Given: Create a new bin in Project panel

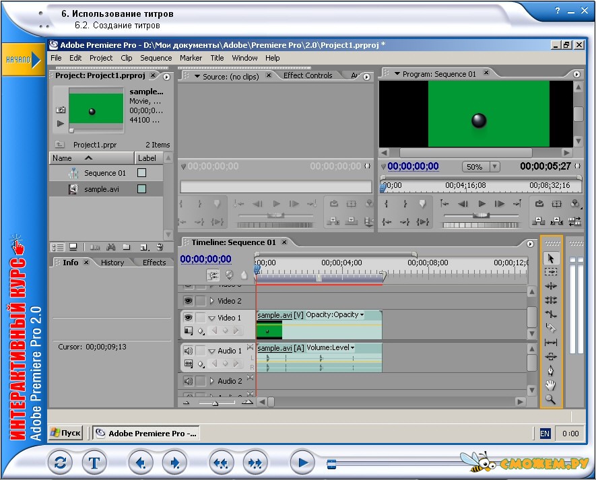Looking at the screenshot, I should pos(127,248).
